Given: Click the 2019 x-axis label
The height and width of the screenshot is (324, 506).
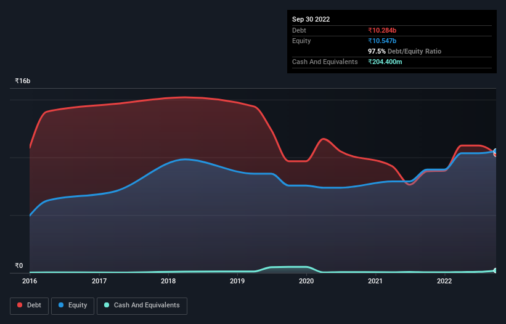Looking at the screenshot, I should pos(237,281).
